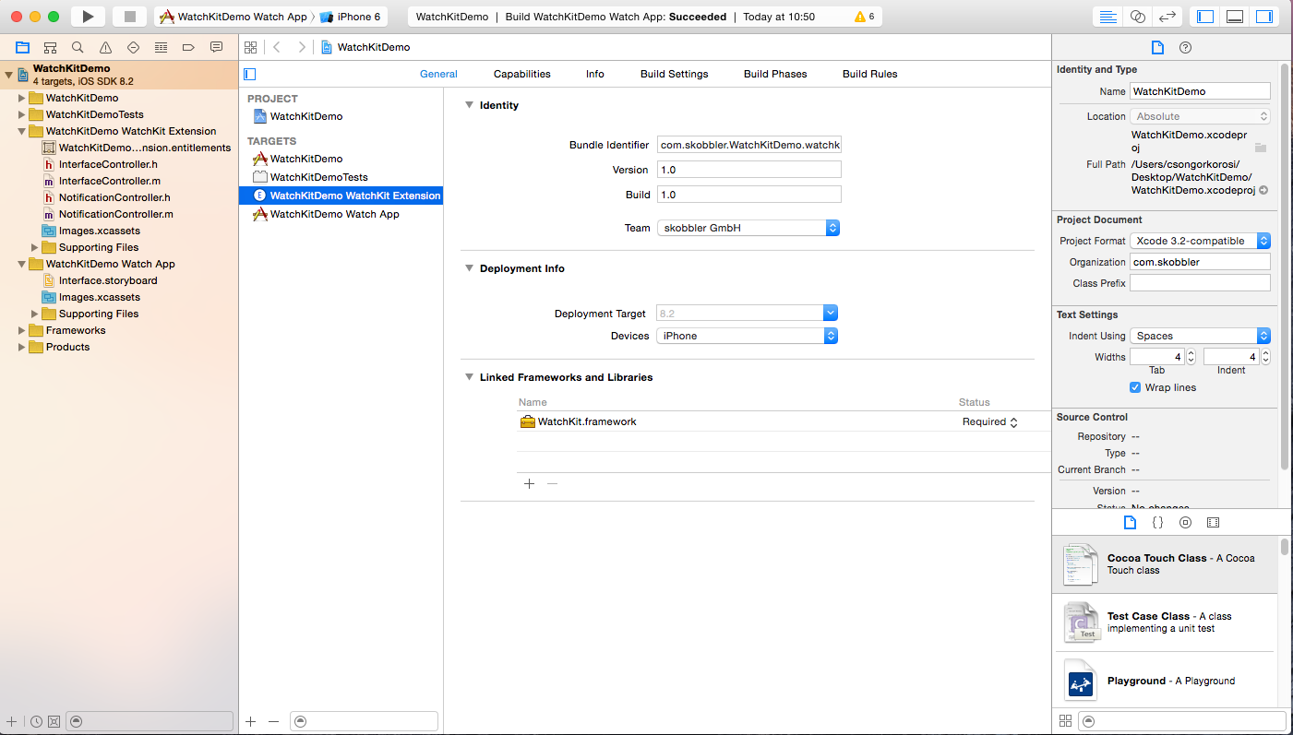This screenshot has width=1293, height=735.
Task: Open the Capabilities tab
Action: (x=521, y=74)
